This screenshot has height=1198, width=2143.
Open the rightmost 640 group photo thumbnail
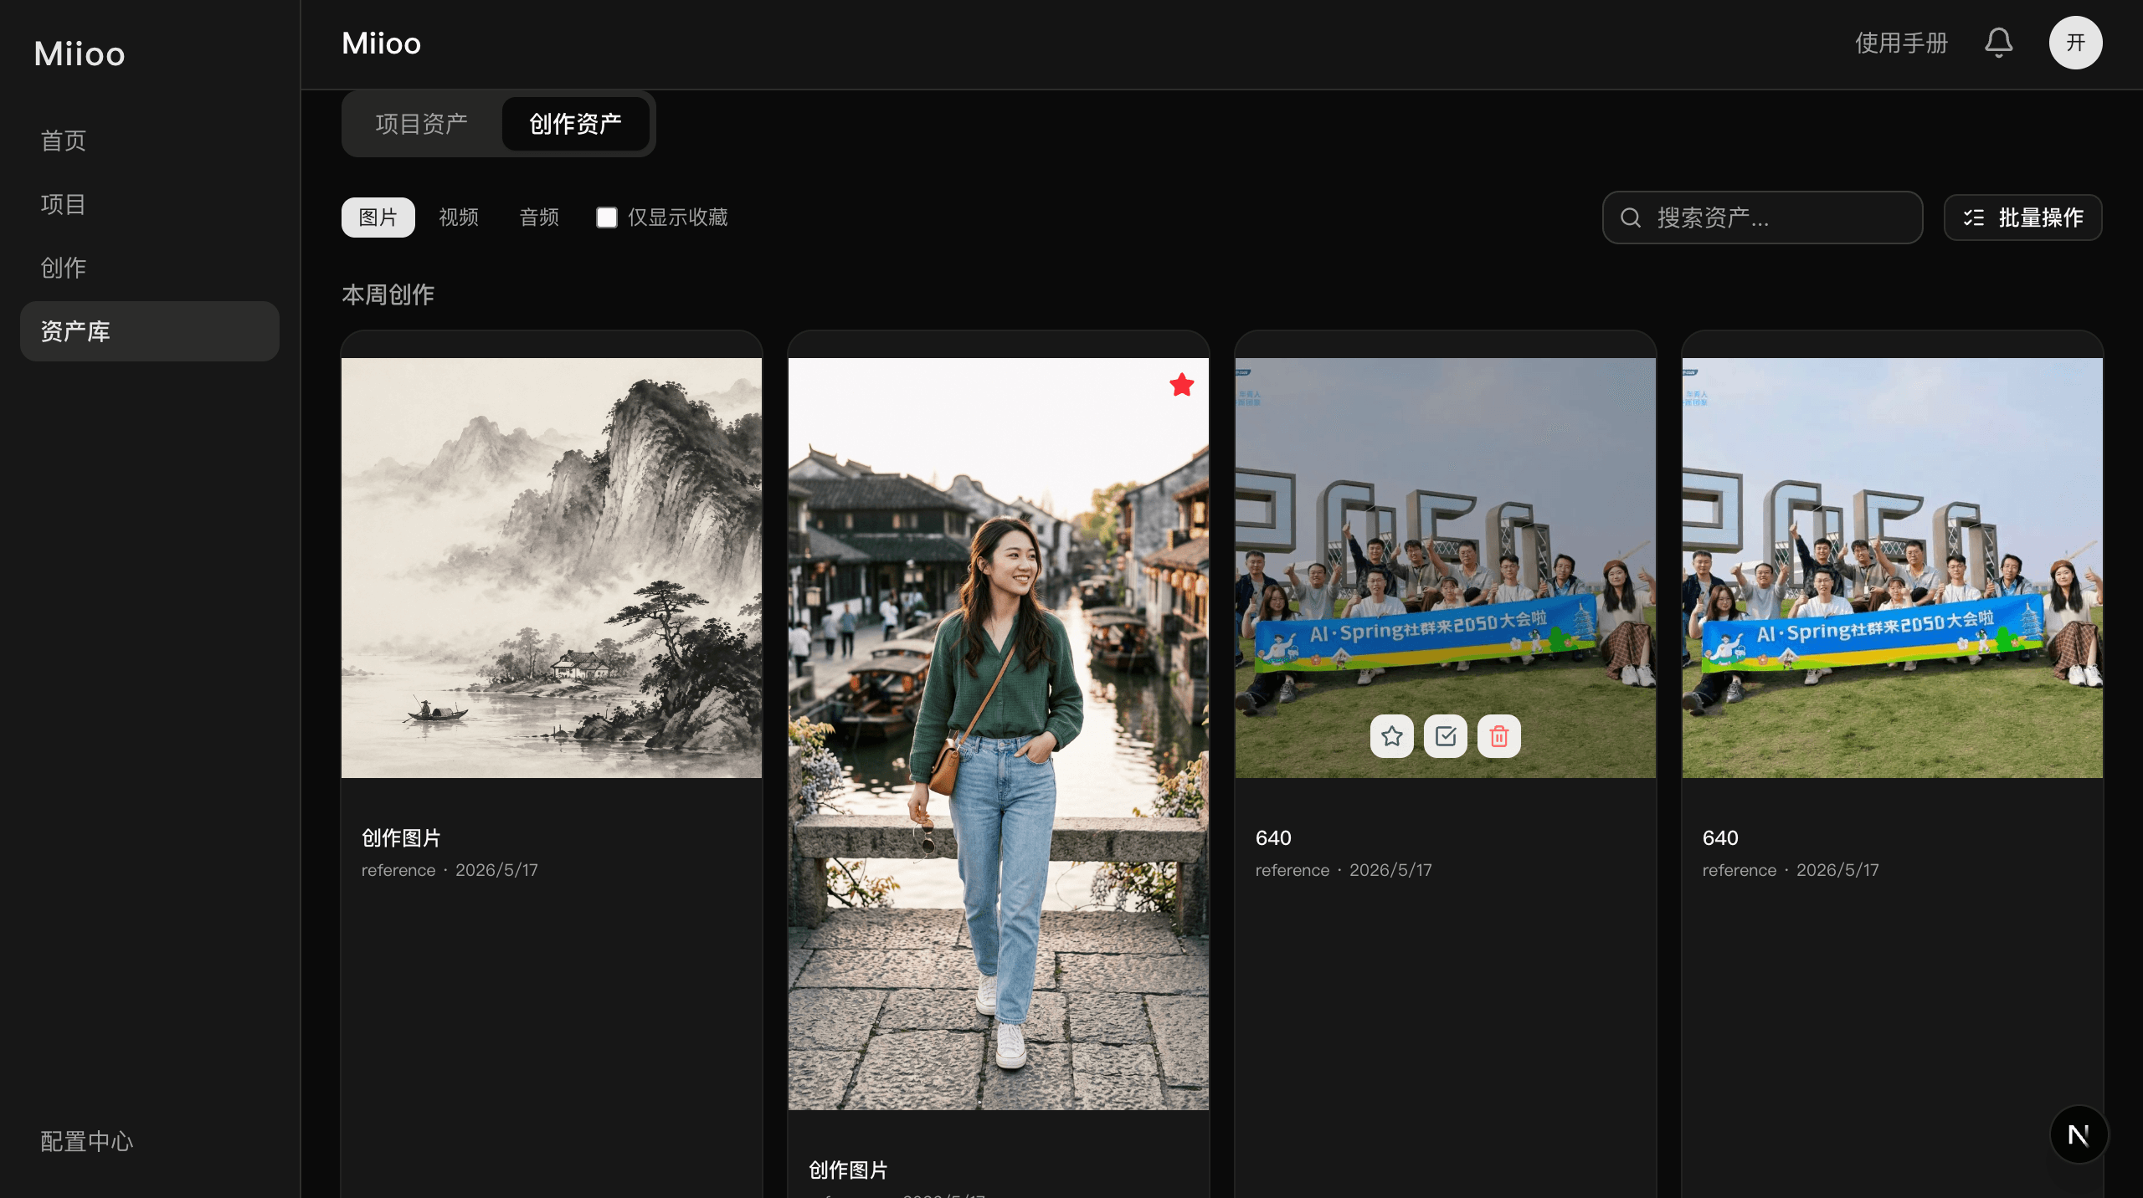(x=1892, y=568)
